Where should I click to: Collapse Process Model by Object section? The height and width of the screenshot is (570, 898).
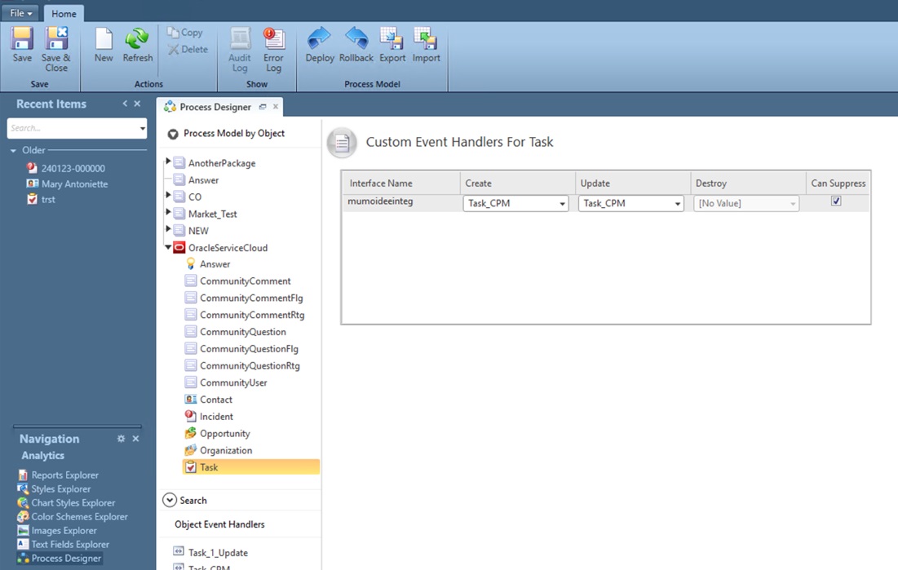[x=172, y=134]
